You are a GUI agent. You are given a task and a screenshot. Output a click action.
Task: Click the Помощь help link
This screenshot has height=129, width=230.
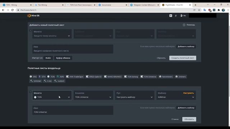(x=191, y=25)
